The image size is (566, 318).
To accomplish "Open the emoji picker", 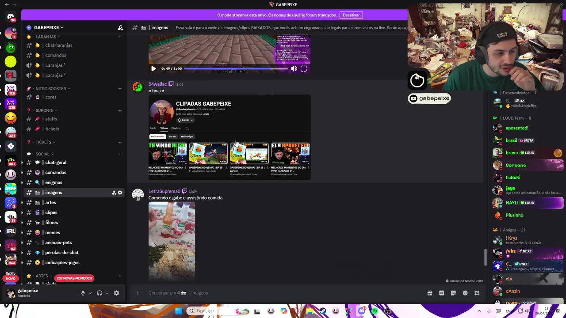I will click(x=465, y=293).
